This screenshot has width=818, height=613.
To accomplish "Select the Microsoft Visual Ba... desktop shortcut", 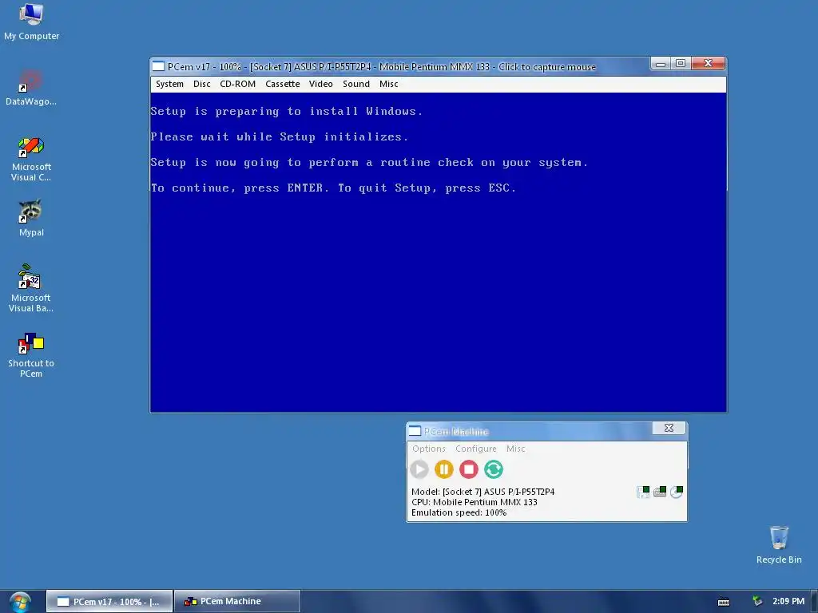I will (x=31, y=289).
